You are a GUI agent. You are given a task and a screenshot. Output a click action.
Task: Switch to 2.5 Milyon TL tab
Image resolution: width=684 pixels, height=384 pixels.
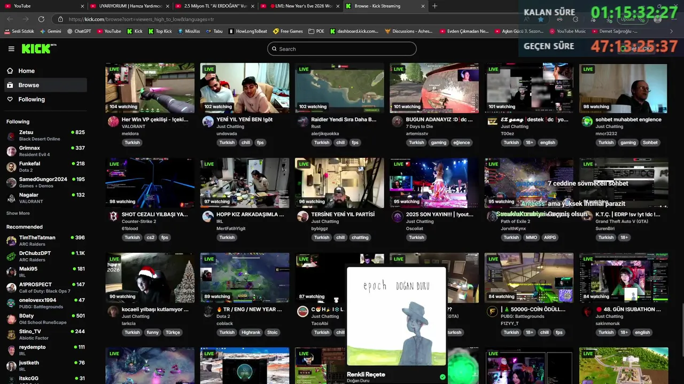coord(215,6)
